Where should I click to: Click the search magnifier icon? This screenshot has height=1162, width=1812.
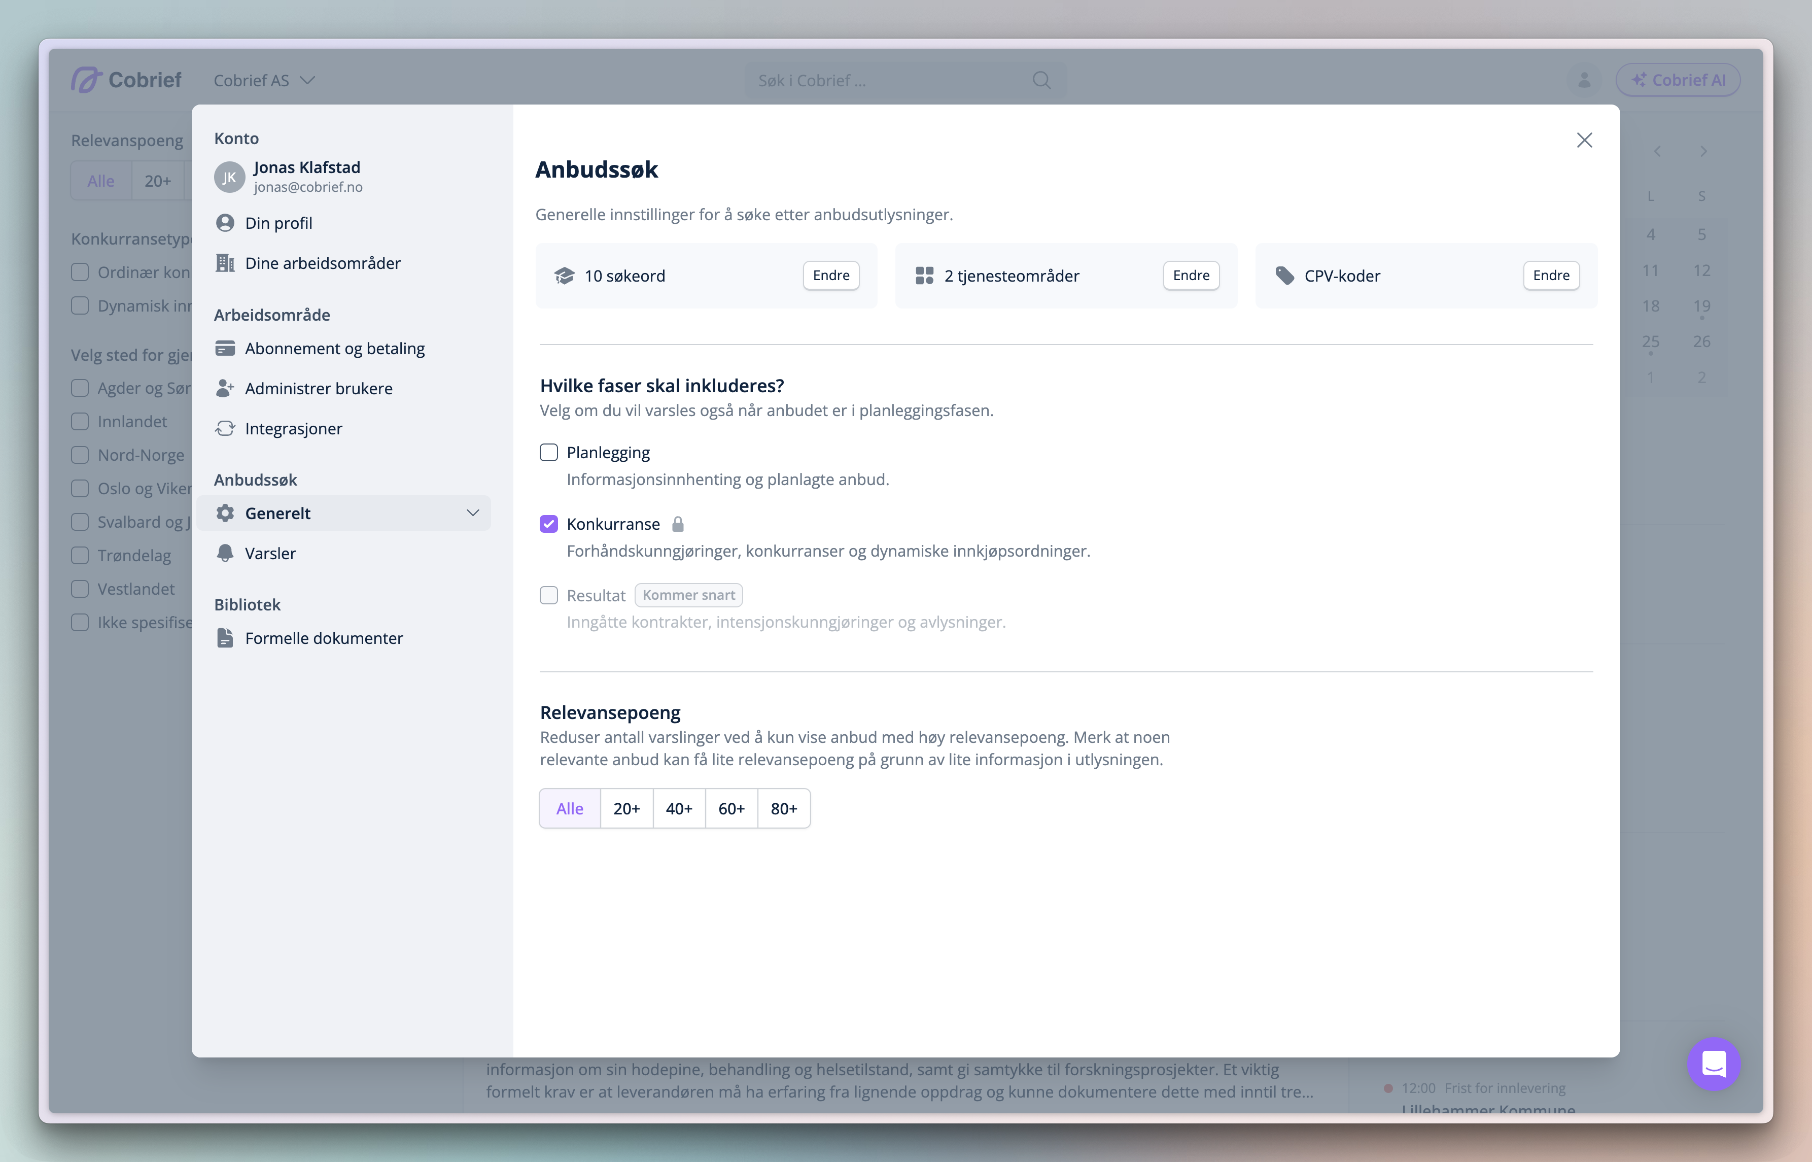1041,80
